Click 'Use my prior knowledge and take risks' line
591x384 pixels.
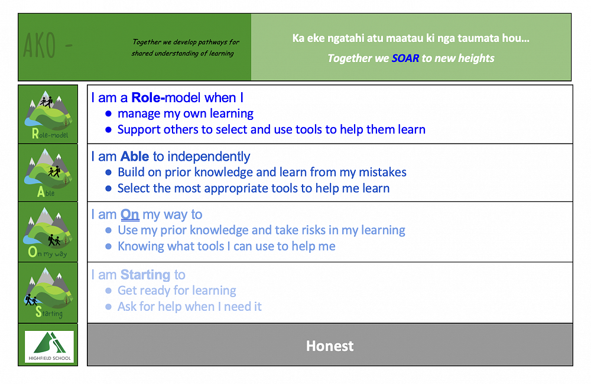(262, 230)
